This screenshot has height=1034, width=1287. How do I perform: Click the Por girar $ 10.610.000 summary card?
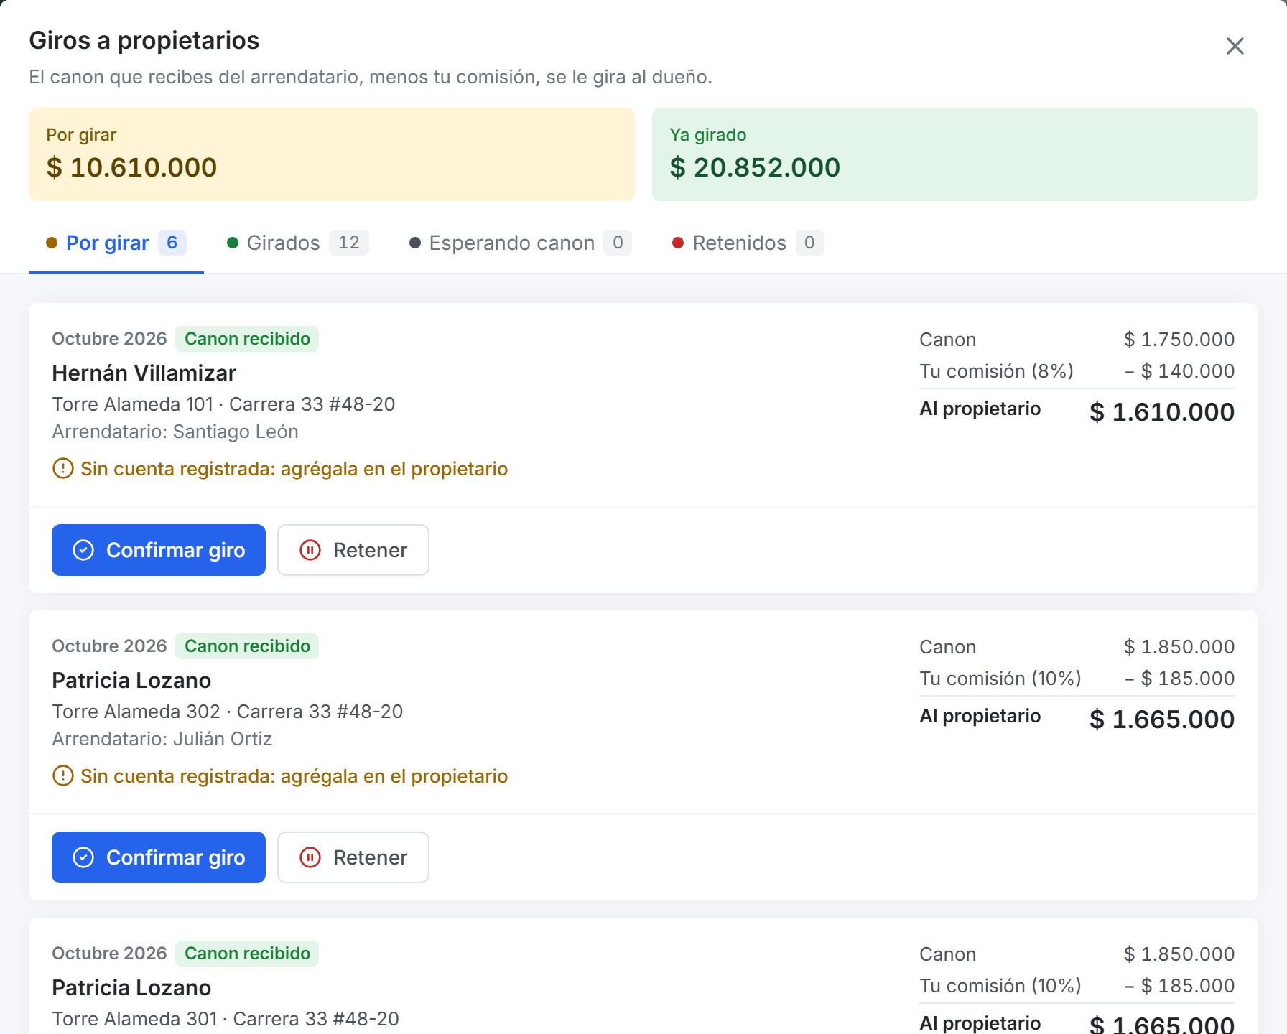(332, 154)
